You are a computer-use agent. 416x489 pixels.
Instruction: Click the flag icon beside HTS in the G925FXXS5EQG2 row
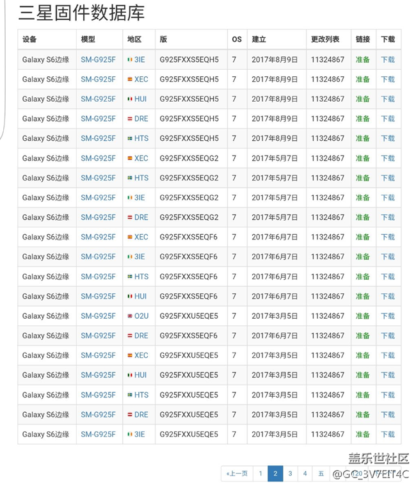pos(130,178)
